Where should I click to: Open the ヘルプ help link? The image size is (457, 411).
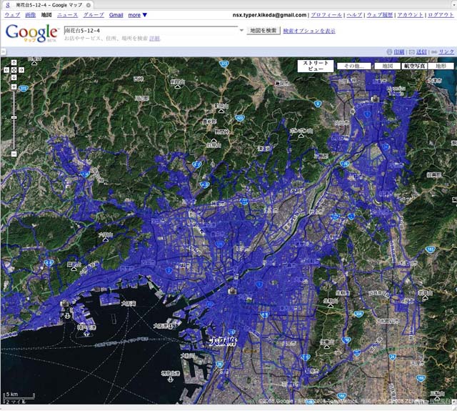[x=354, y=15]
